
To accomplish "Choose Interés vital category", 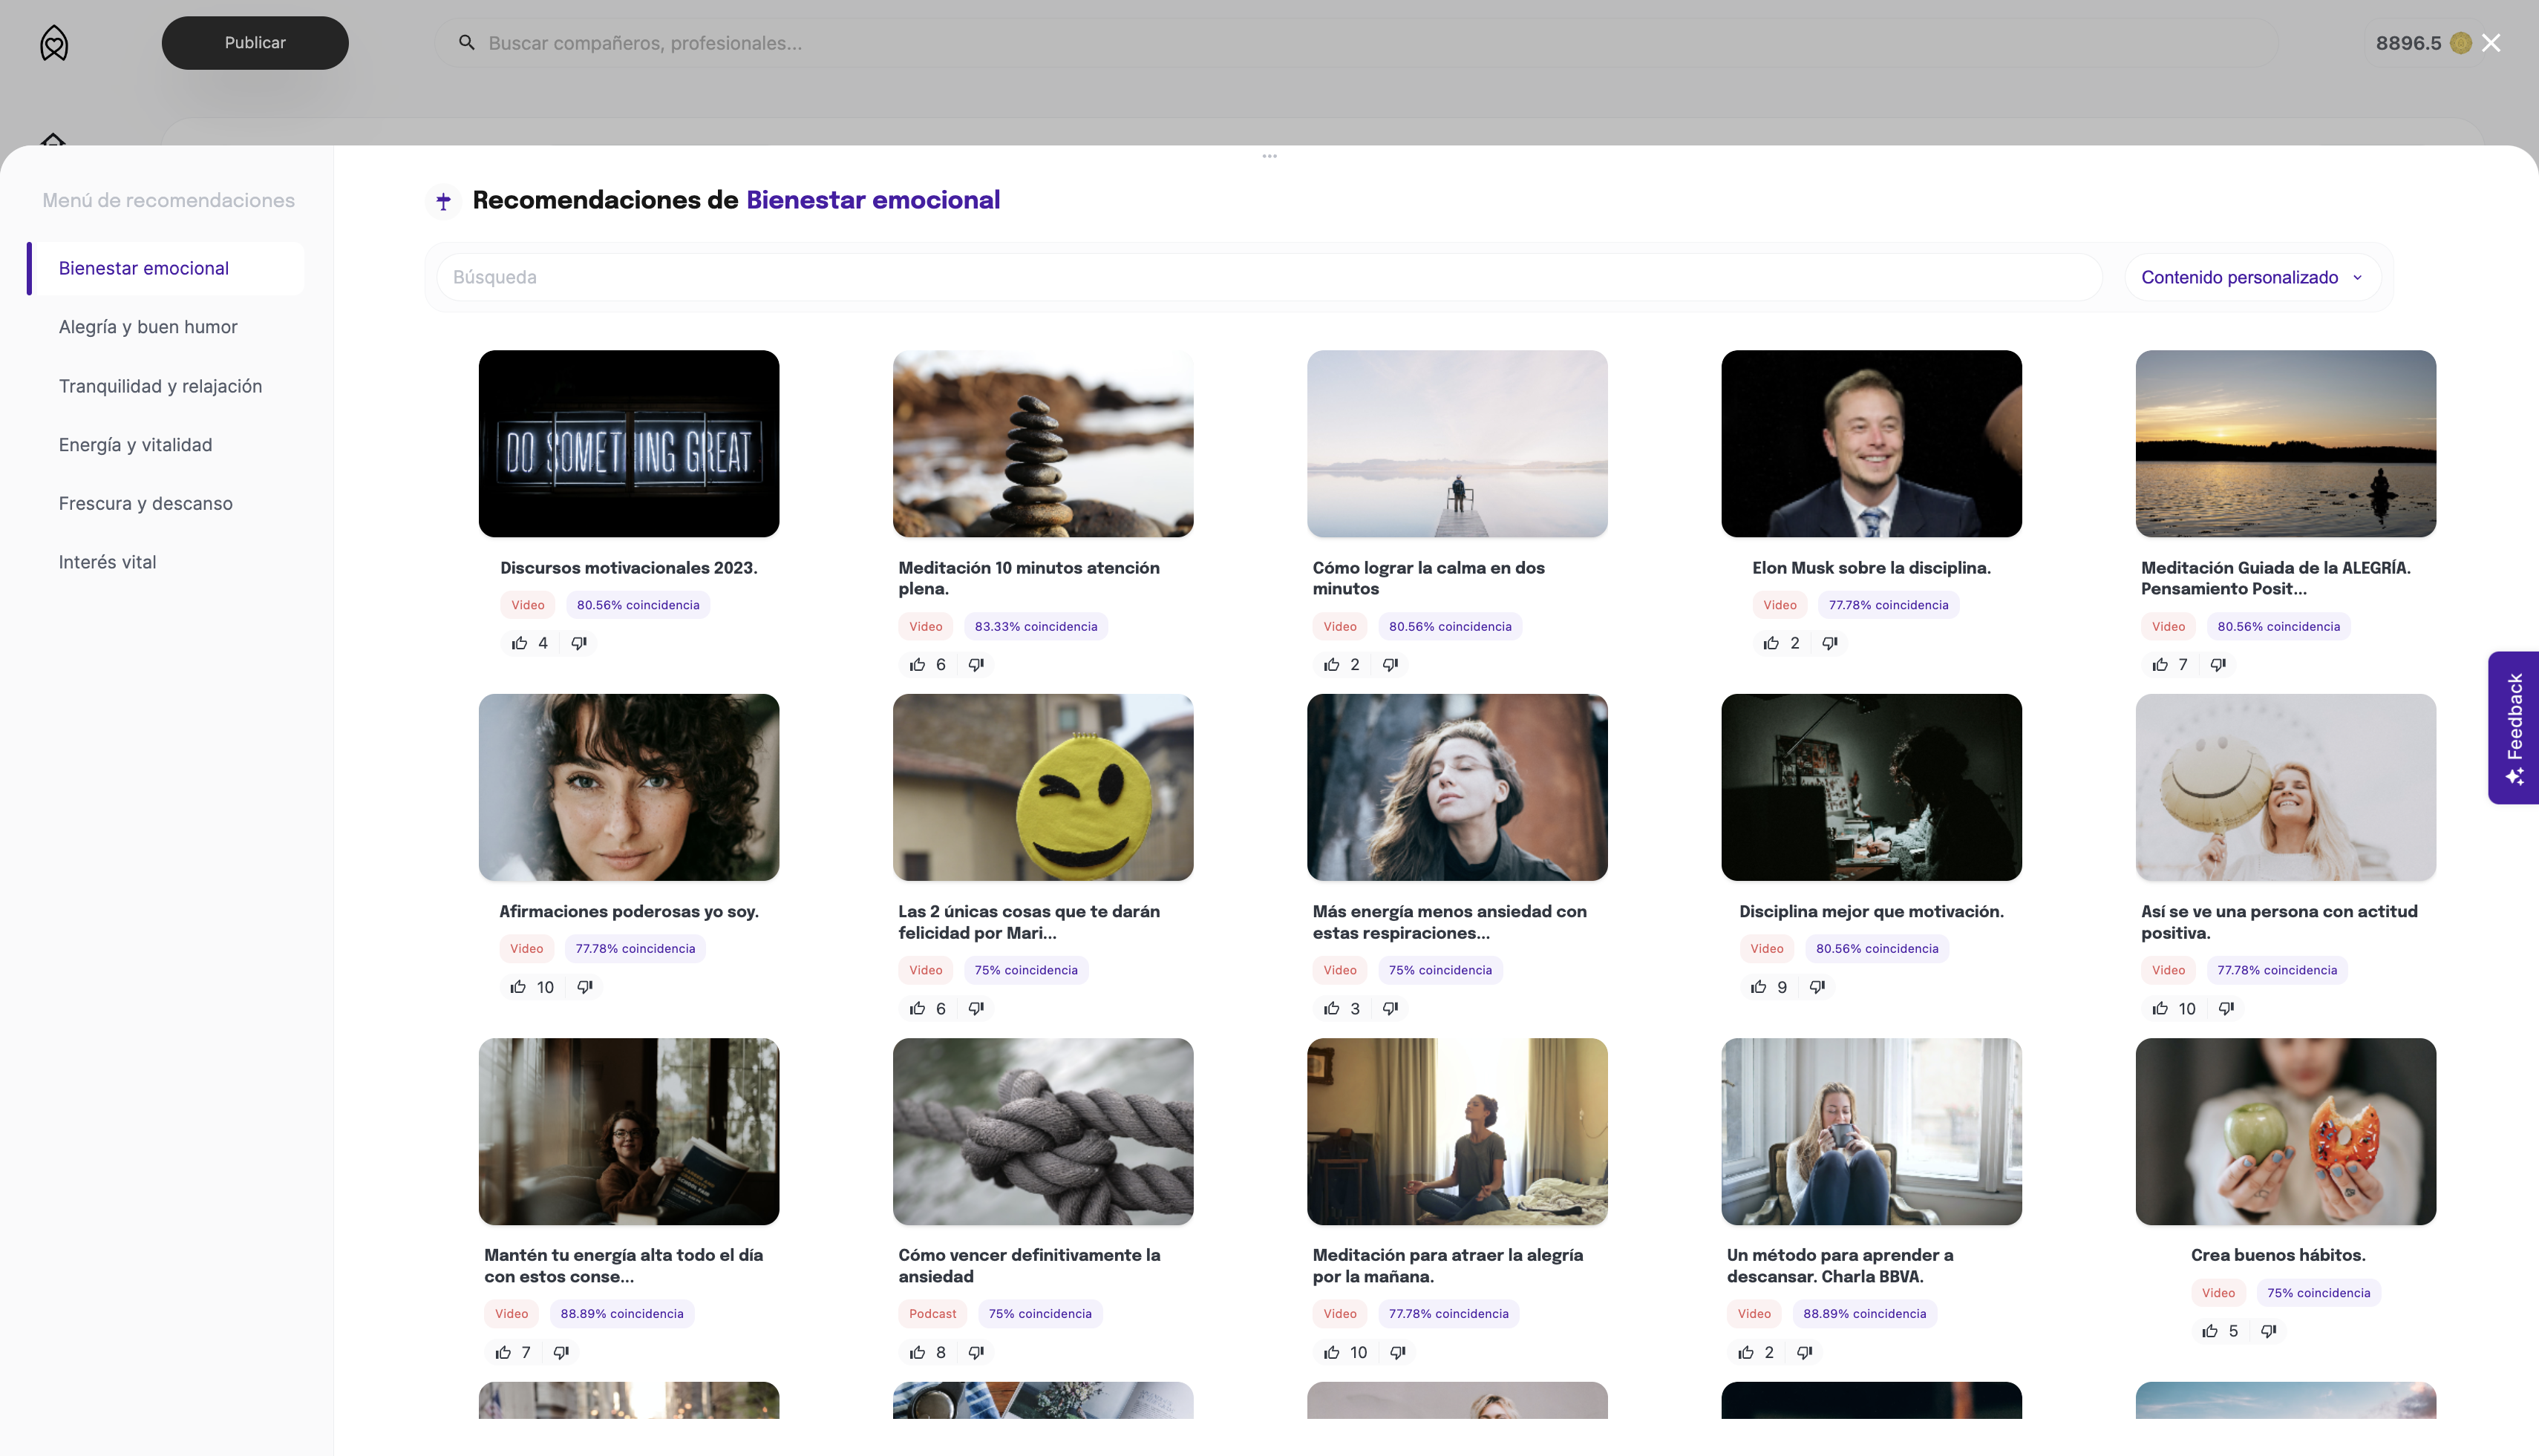I will (x=107, y=562).
